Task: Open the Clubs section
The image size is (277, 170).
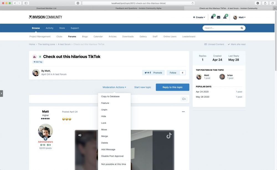Action: pyautogui.click(x=59, y=36)
